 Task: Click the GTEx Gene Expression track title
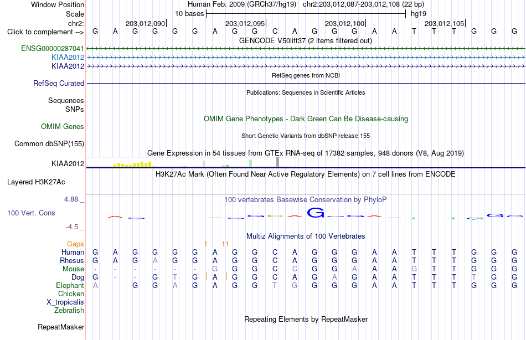pos(306,153)
